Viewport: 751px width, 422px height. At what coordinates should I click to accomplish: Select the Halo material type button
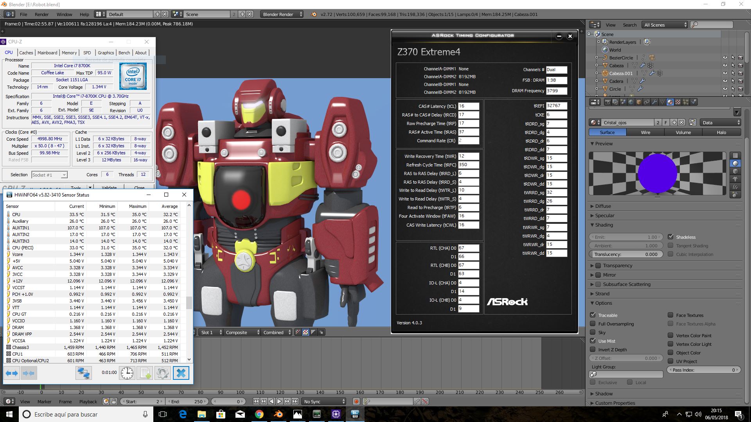coord(721,132)
